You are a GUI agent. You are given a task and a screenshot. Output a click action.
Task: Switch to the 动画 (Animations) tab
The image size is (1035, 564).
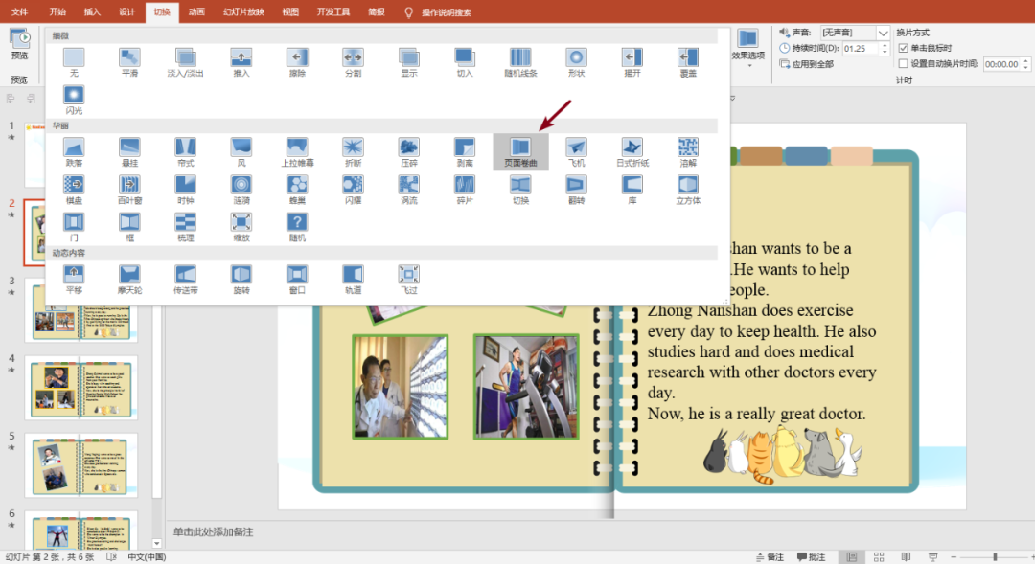(x=196, y=11)
